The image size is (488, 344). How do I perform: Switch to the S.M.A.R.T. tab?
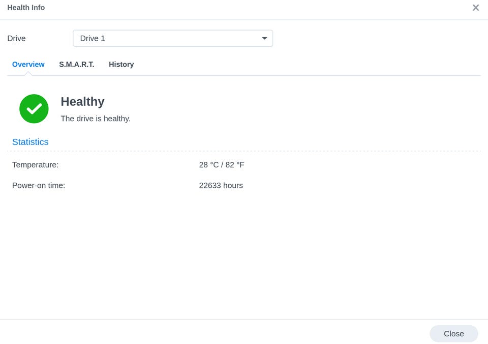click(77, 64)
